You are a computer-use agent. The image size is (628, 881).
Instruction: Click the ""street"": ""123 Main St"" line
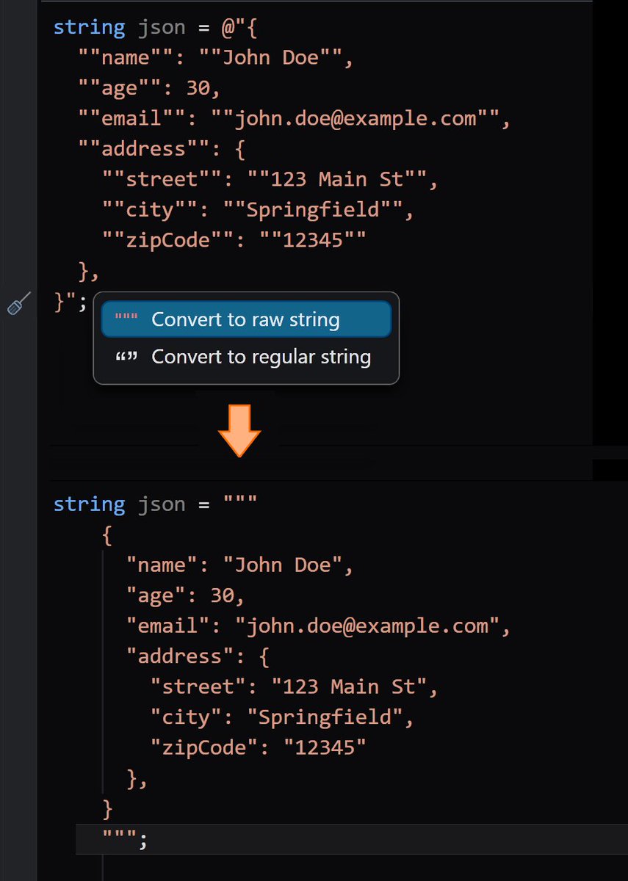[270, 179]
